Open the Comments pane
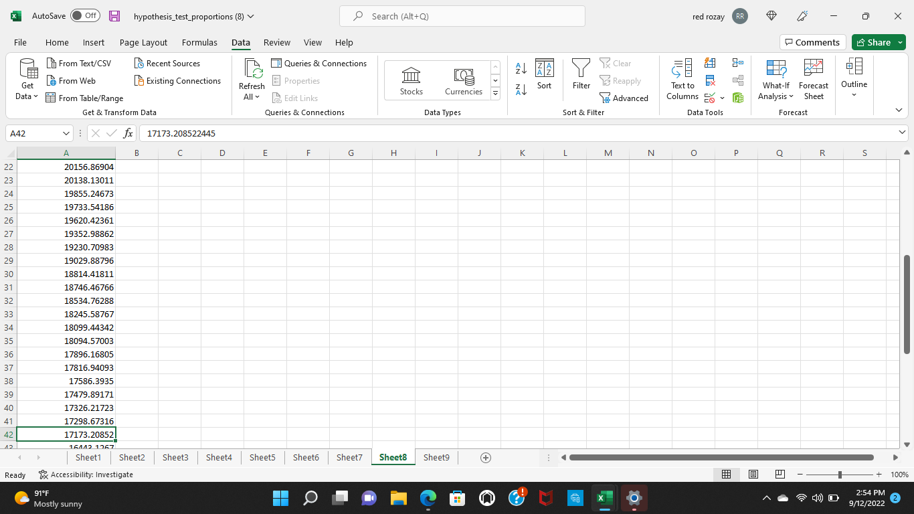Image resolution: width=914 pixels, height=514 pixels. pos(812,42)
